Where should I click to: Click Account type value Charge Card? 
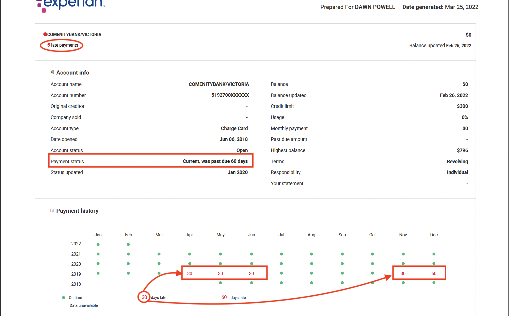click(234, 128)
